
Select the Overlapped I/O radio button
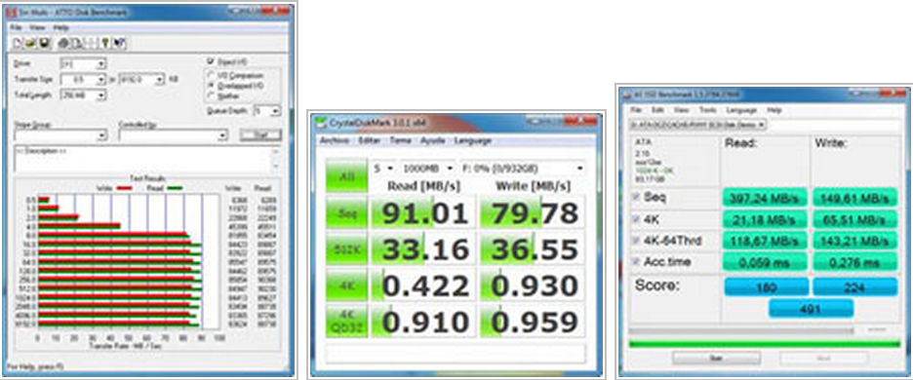tap(211, 86)
